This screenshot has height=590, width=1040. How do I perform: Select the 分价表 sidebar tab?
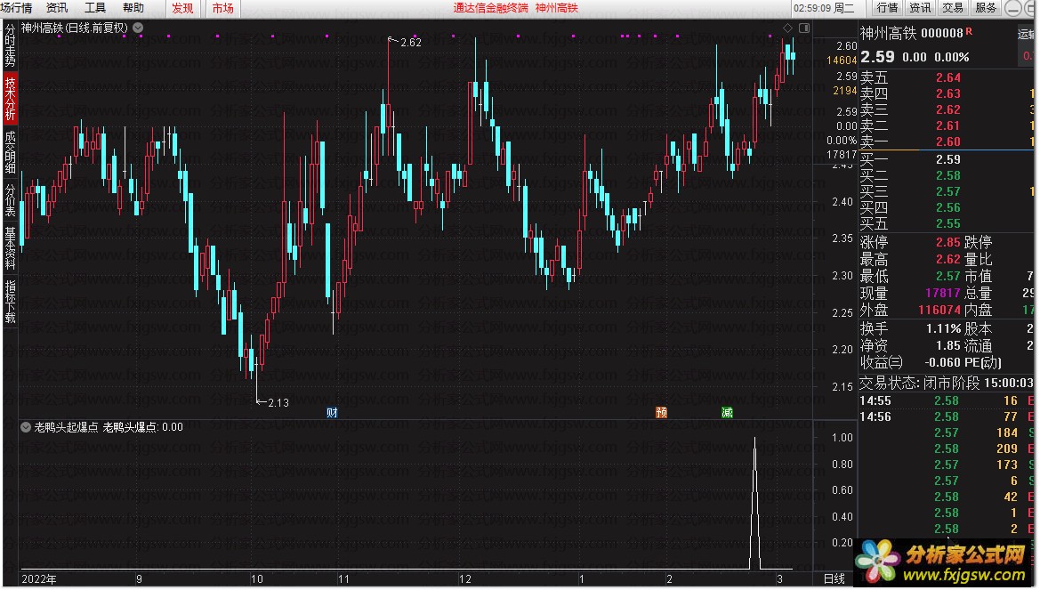(x=10, y=199)
